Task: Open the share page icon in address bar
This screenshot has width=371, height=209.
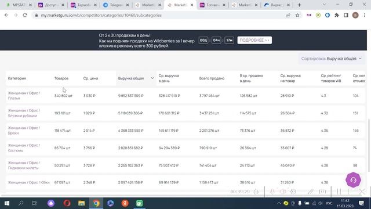Action: [x=288, y=15]
